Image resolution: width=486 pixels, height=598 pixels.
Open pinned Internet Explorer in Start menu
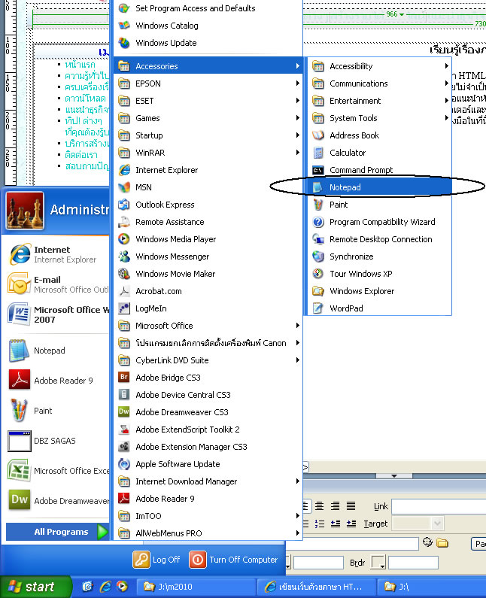tap(57, 254)
